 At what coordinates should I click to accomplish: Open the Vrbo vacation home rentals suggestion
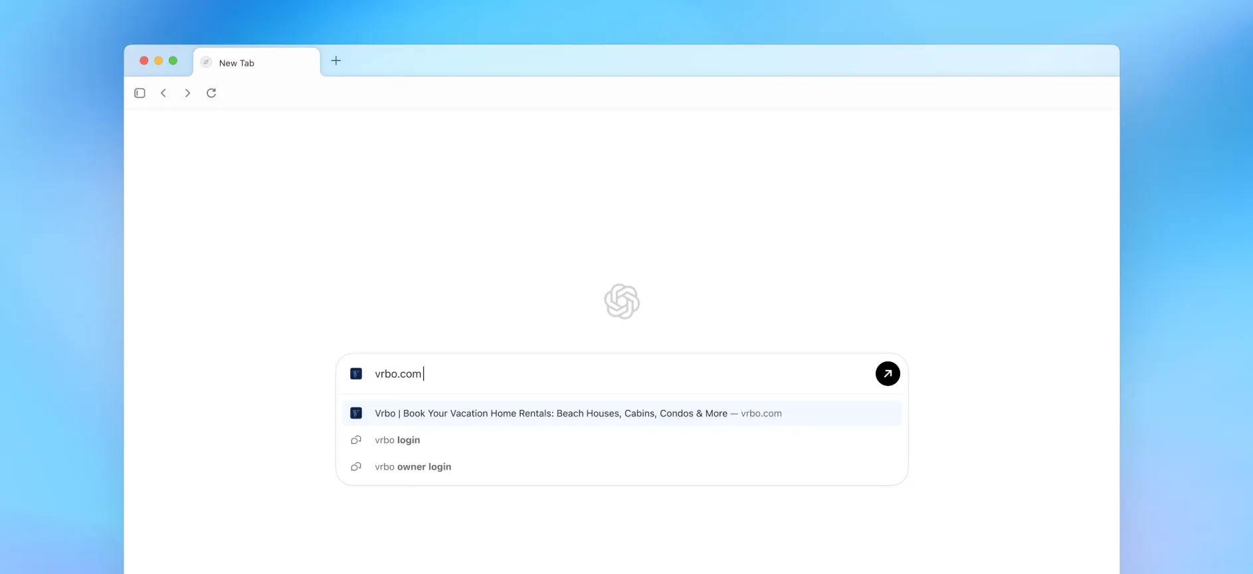point(622,413)
